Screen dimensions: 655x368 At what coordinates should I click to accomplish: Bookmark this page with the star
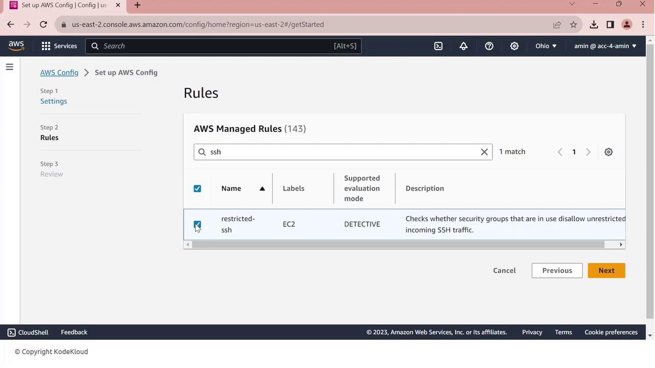pyautogui.click(x=574, y=25)
